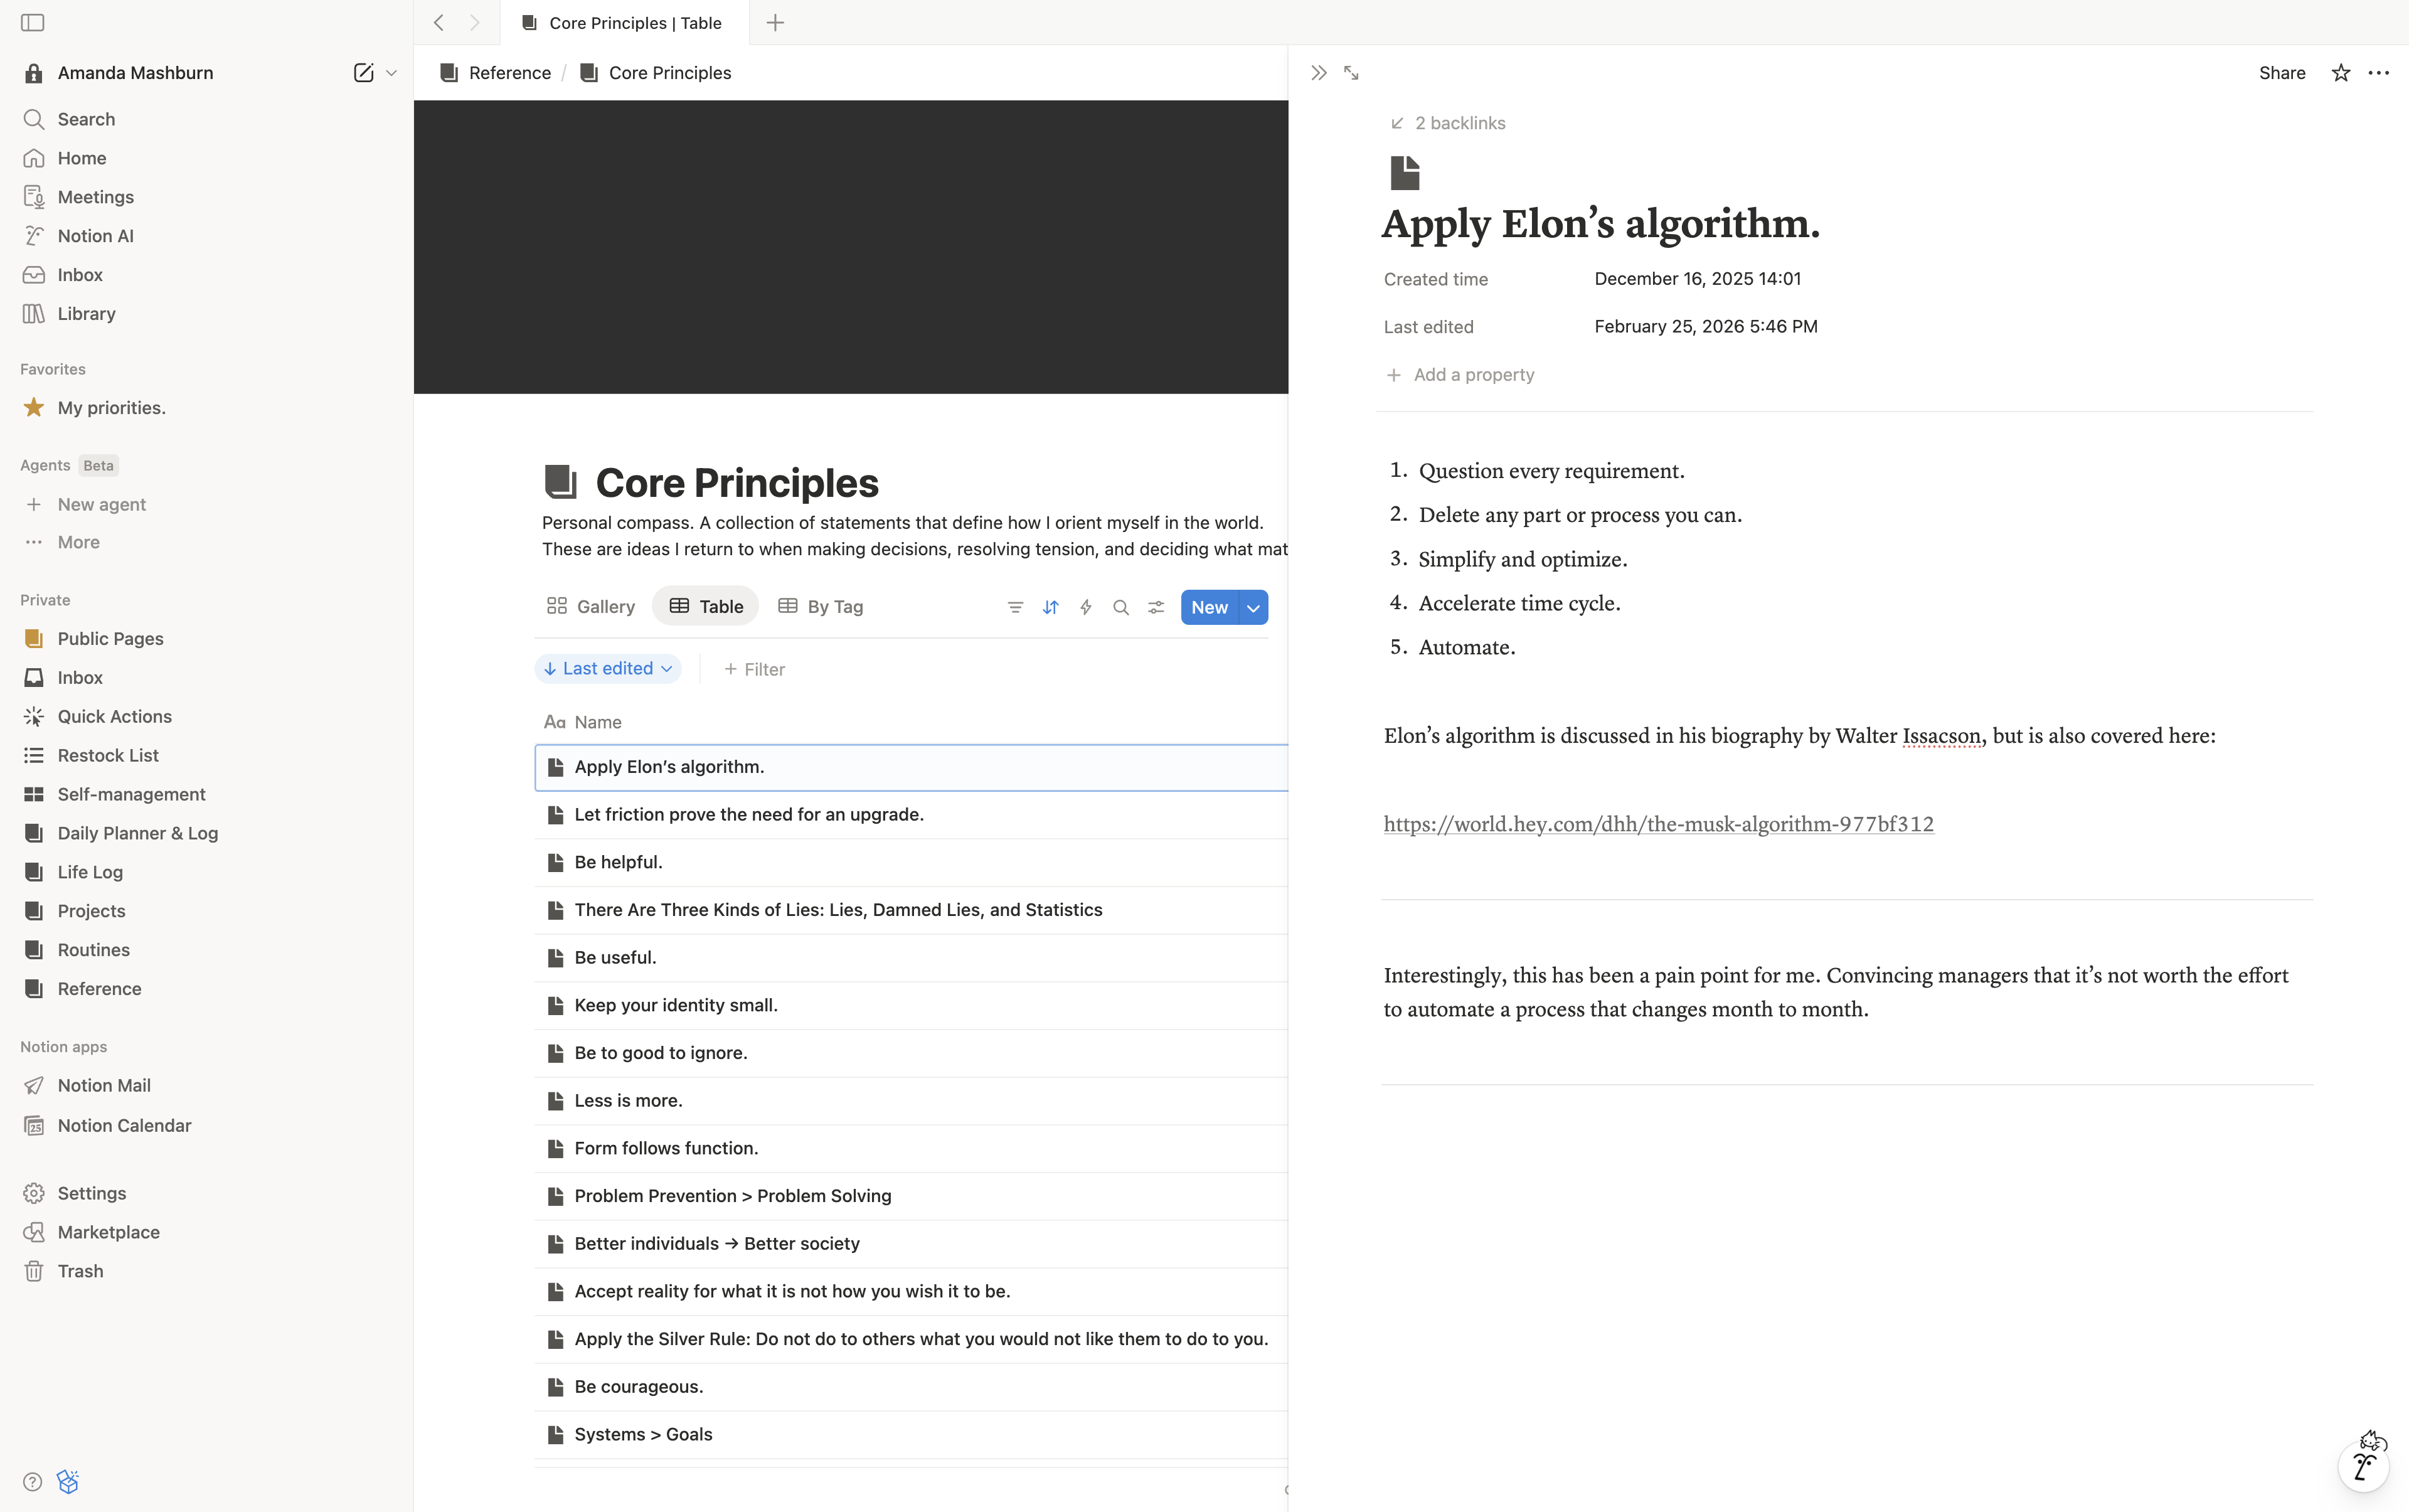Close the side peek panel with double chevron

coord(1318,73)
